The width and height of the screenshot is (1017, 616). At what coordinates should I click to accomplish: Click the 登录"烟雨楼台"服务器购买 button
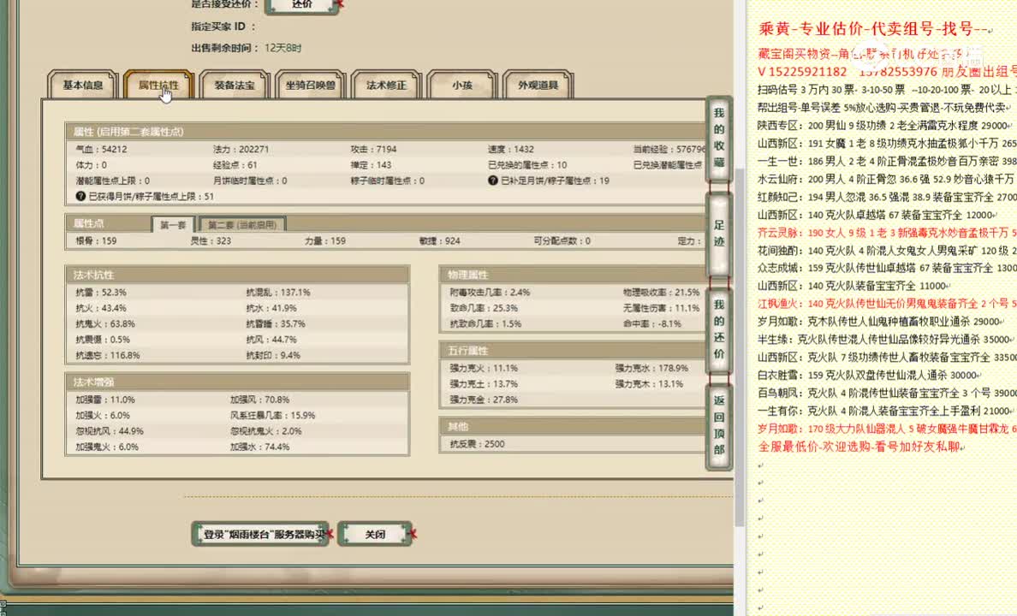pos(260,535)
